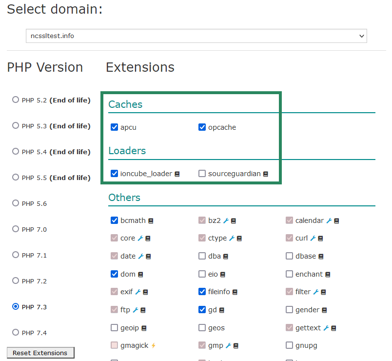Choose the PHP 5.6 radio option
Screen dimensions: 392x361
pos(16,203)
